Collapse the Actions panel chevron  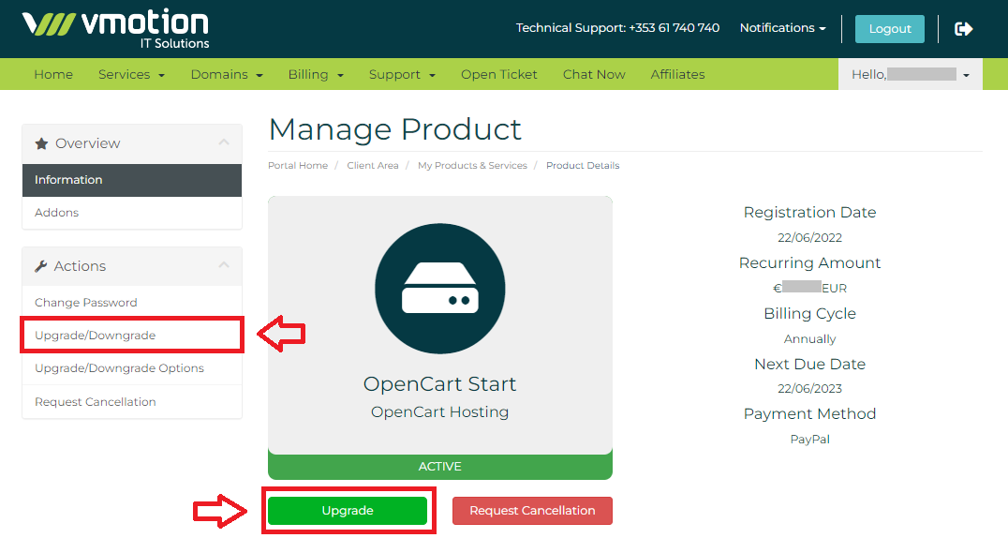tap(224, 265)
